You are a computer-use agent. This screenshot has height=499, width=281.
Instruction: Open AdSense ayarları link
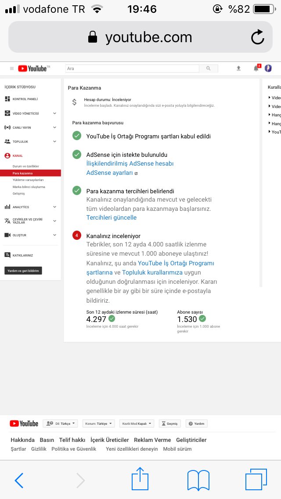coord(109,173)
